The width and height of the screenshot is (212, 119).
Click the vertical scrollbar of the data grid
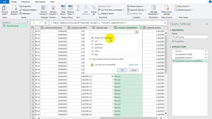[x=166, y=54]
